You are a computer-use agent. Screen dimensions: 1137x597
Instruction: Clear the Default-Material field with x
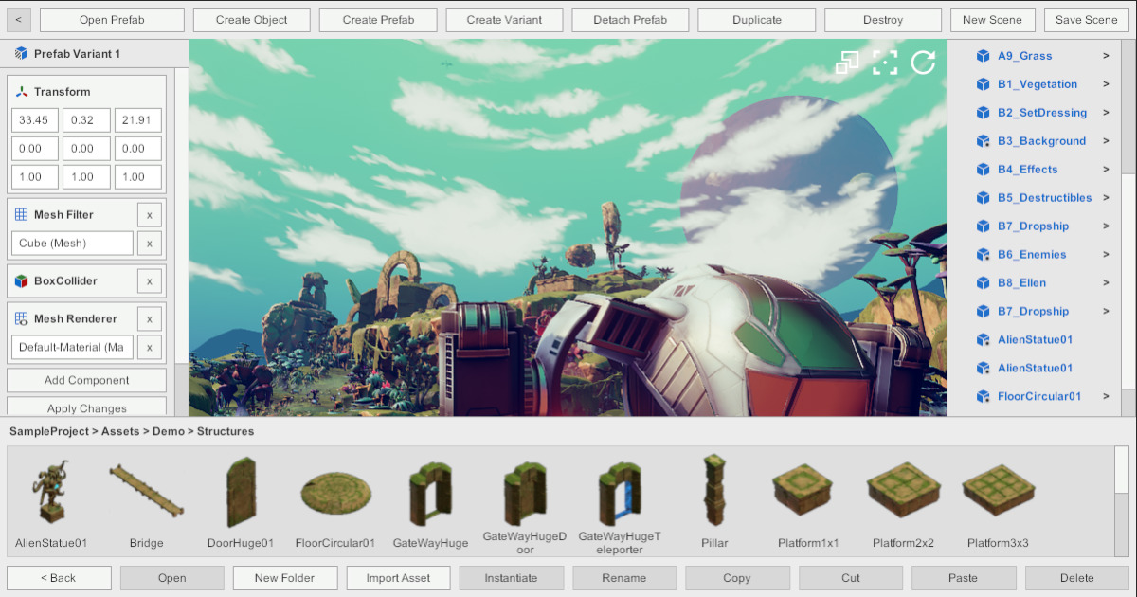149,348
